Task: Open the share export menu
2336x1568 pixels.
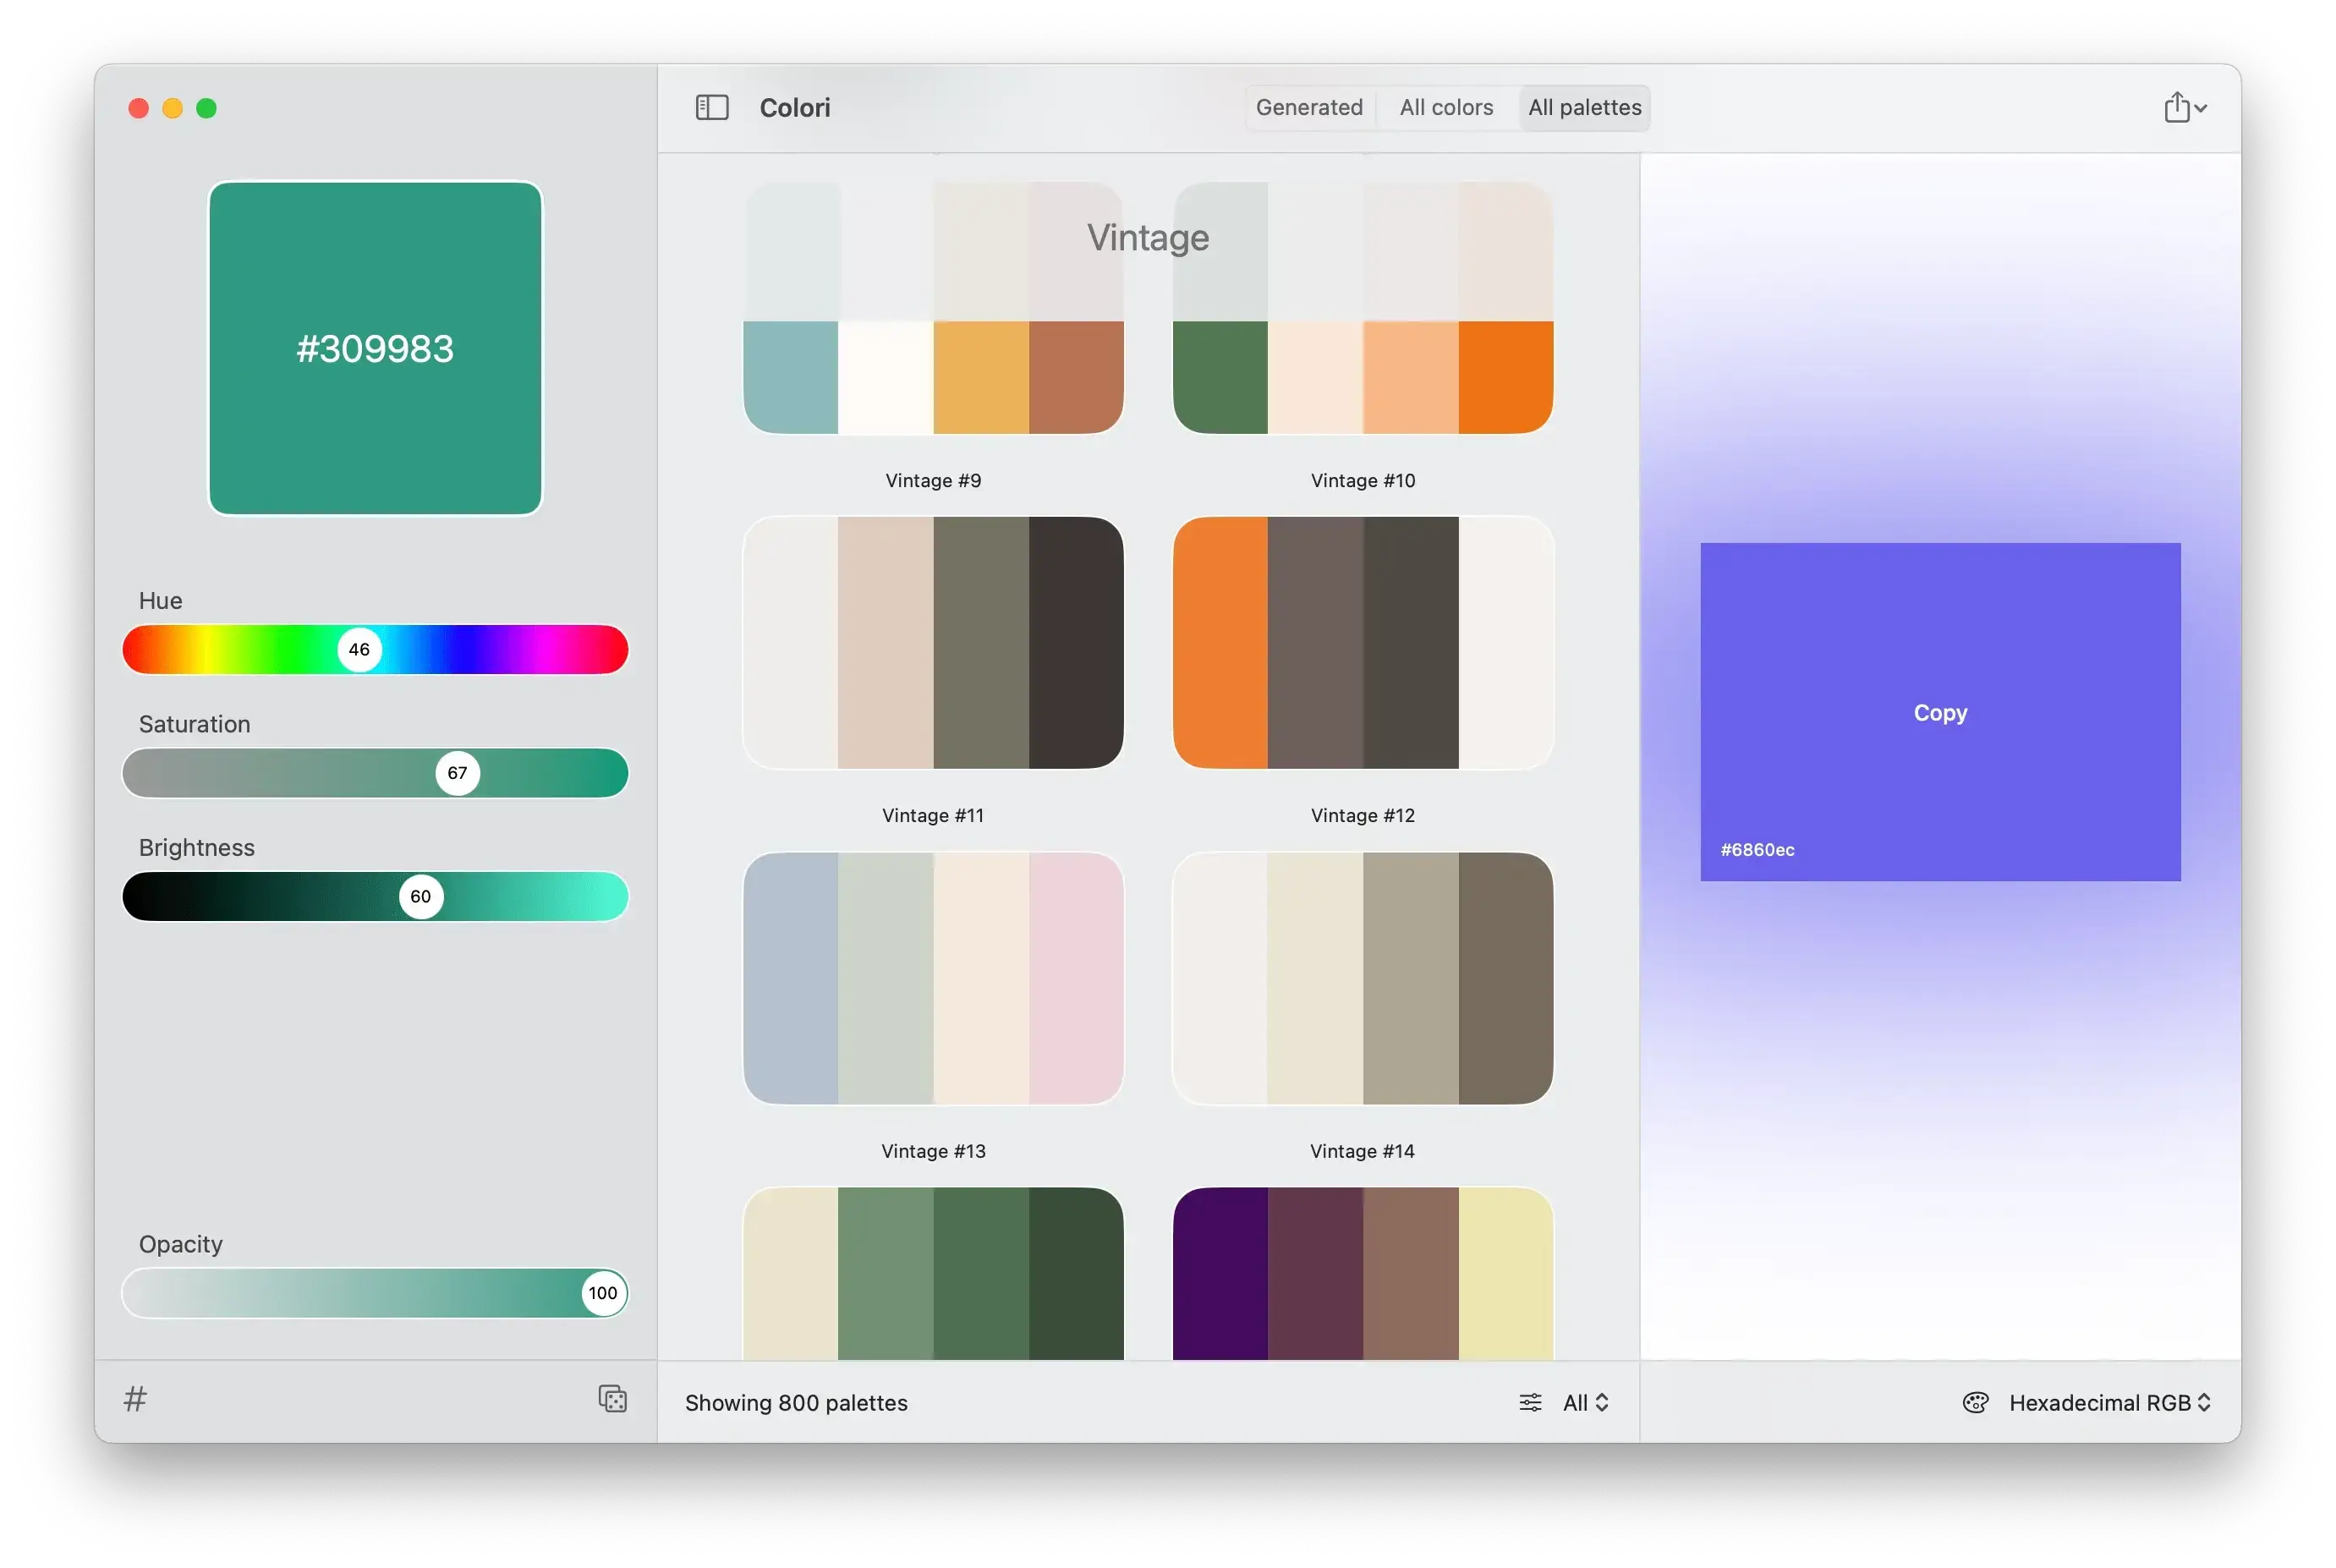Action: 2184,107
